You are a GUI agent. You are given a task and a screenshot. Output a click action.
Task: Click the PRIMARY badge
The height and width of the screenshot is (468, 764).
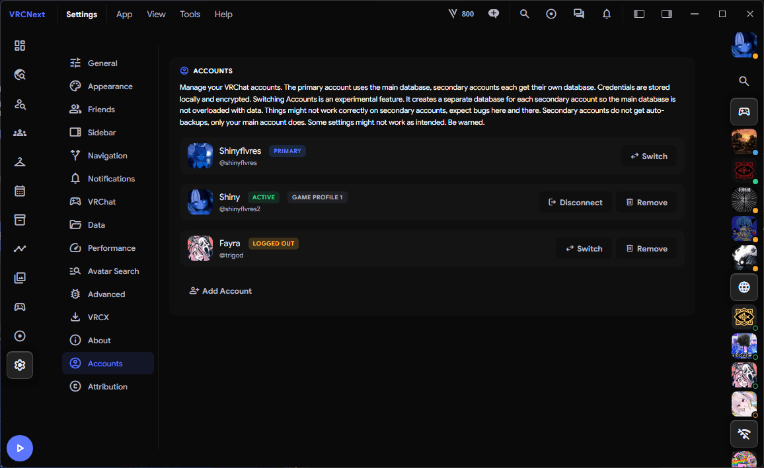click(287, 150)
